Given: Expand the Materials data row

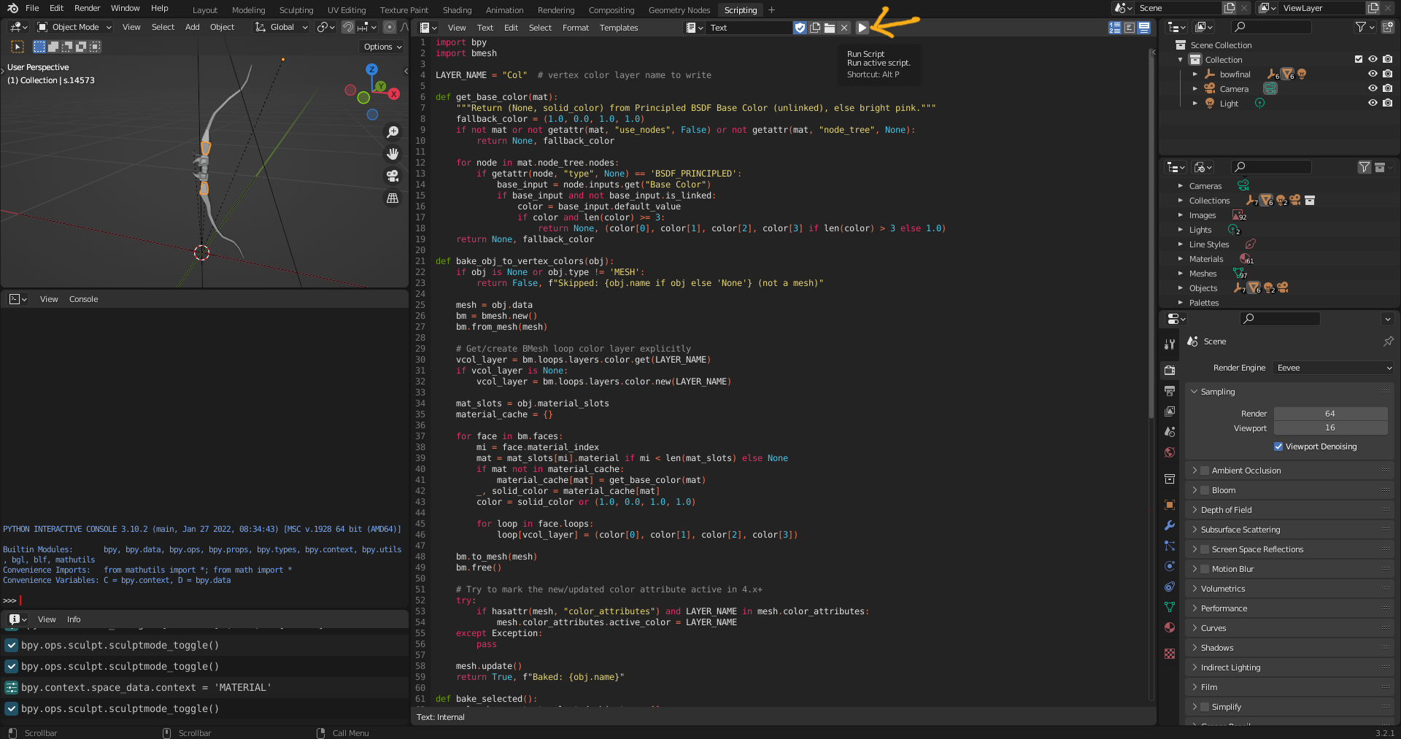Looking at the screenshot, I should pos(1180,259).
